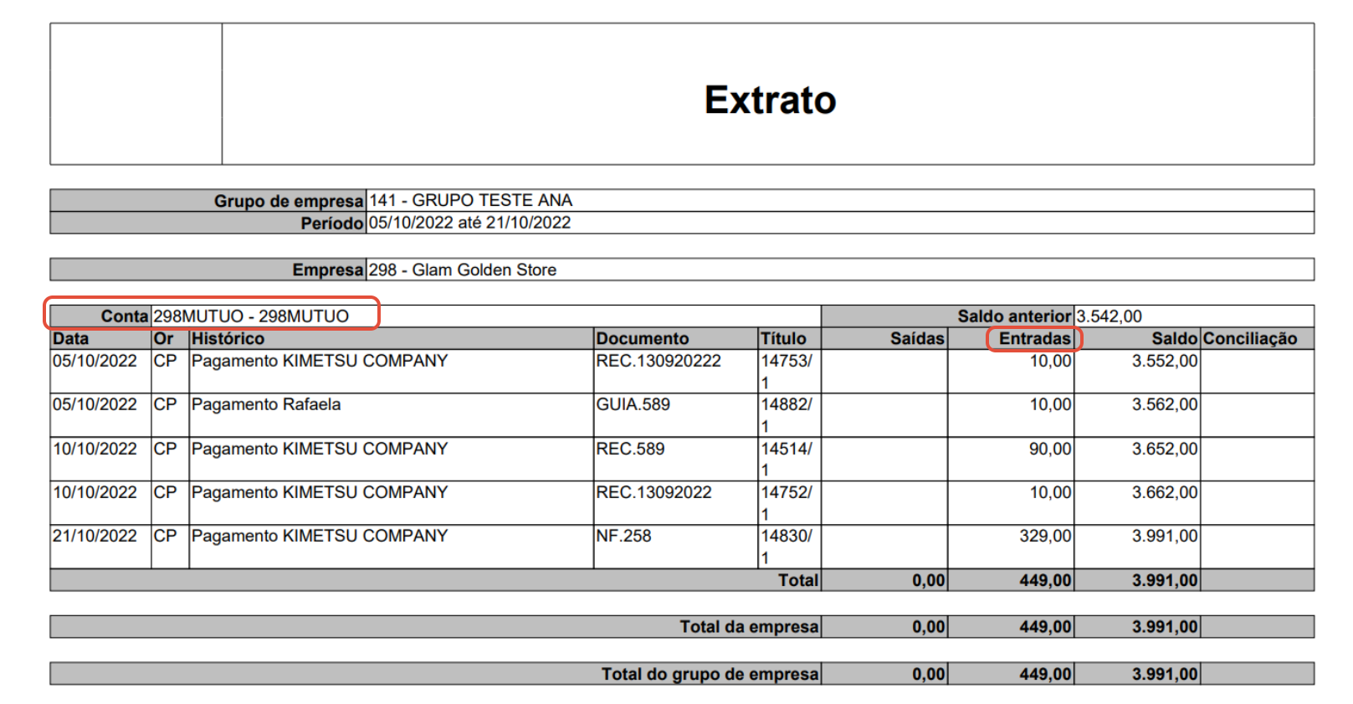Click entry amount 329,00
The width and height of the screenshot is (1353, 704).
click(1045, 536)
